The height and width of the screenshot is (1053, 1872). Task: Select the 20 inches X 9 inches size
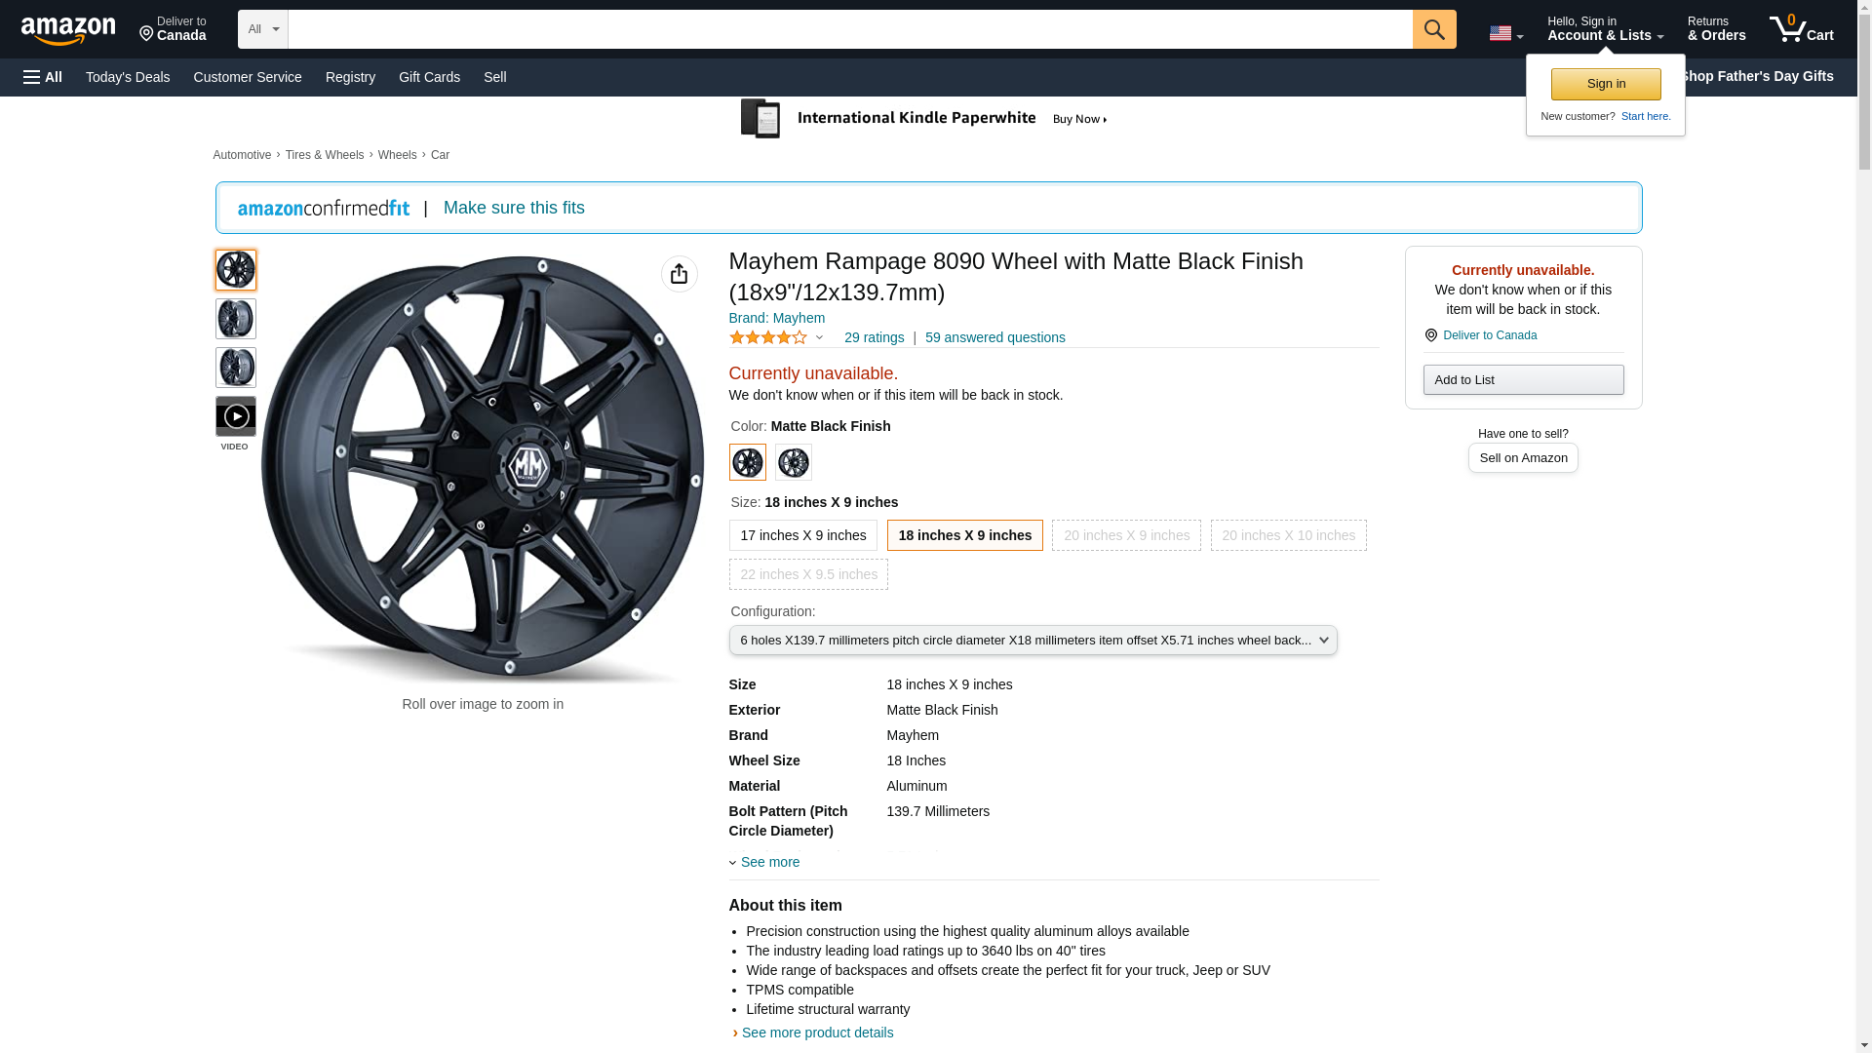click(x=1125, y=535)
